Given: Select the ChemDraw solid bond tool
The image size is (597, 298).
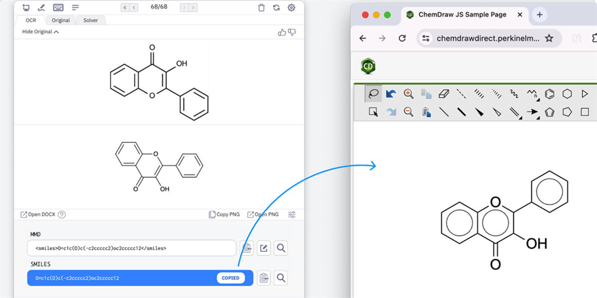Looking at the screenshot, I should tap(445, 112).
